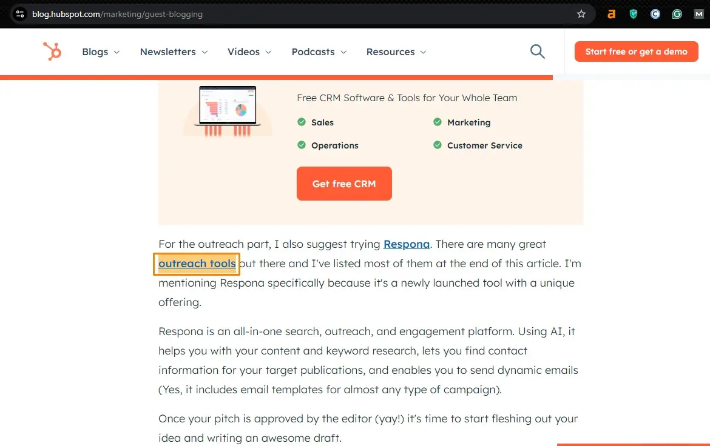The image size is (710, 446).
Task: Open the blue 'C' extension icon
Action: (655, 14)
